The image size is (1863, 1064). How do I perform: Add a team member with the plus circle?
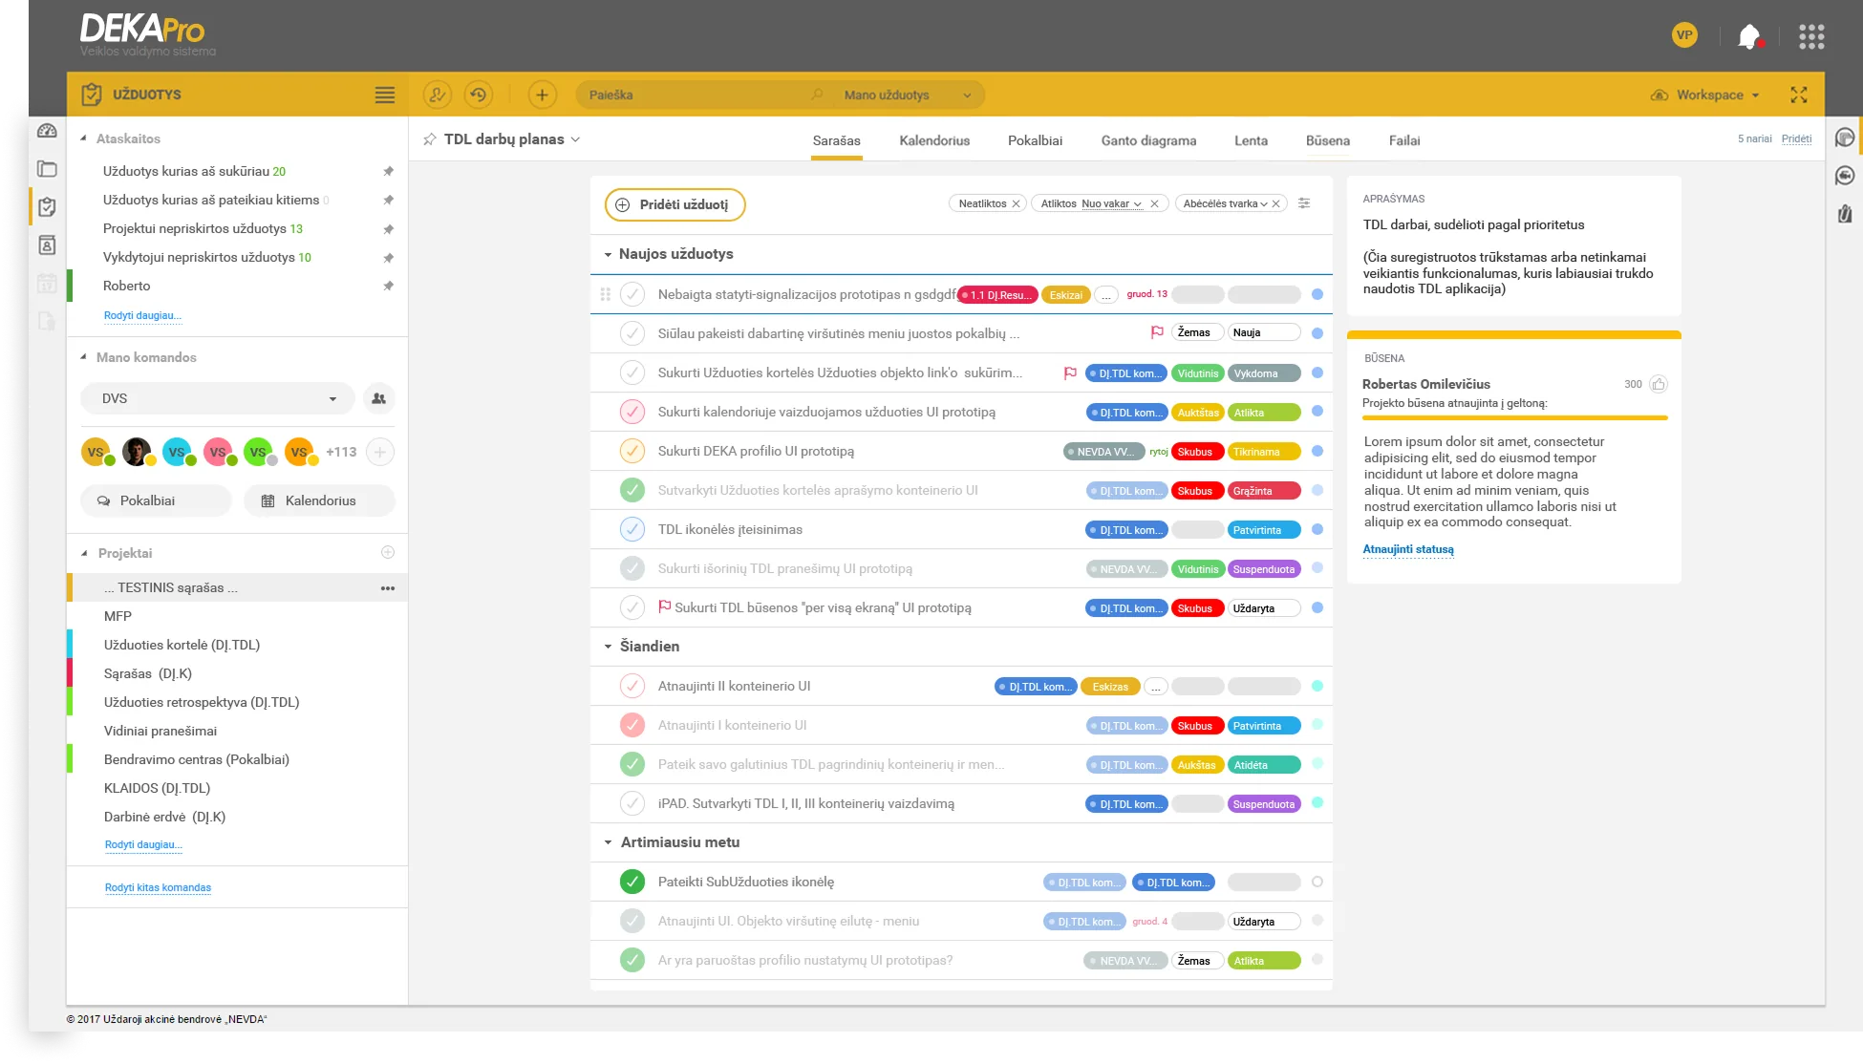pos(379,452)
